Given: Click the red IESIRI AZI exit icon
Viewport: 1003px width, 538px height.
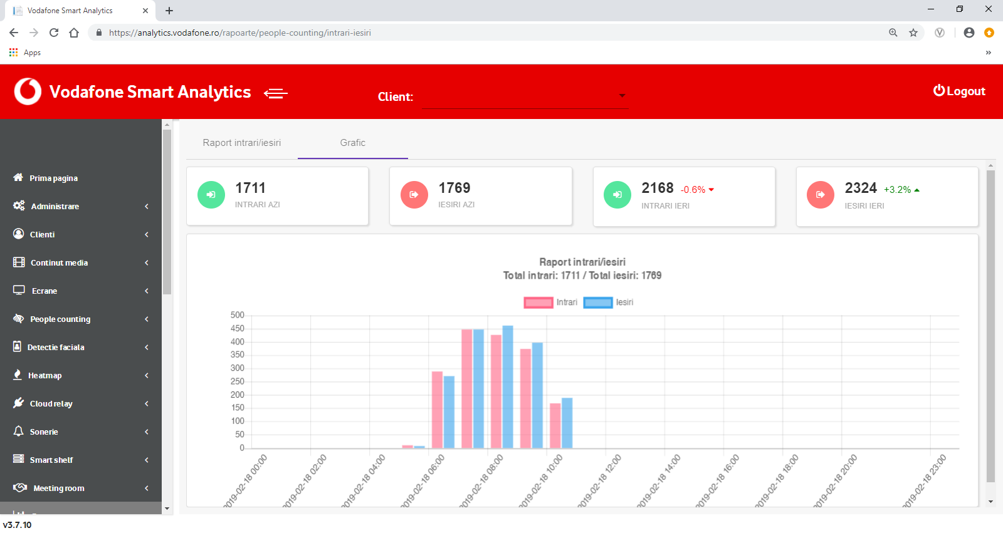Looking at the screenshot, I should pyautogui.click(x=414, y=195).
